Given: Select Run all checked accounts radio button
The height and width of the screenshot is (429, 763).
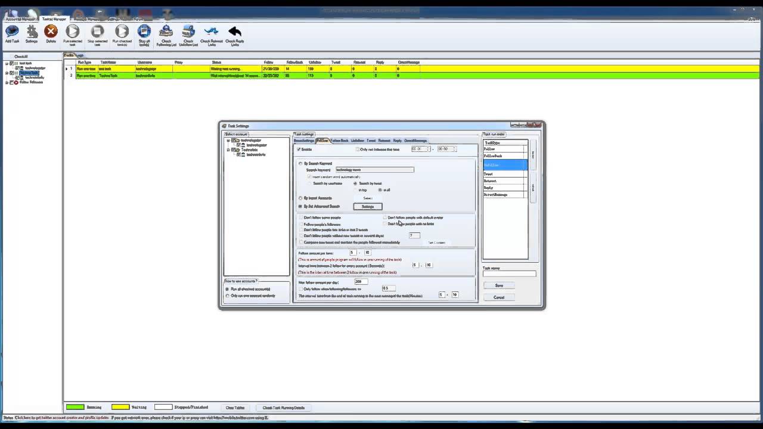Looking at the screenshot, I should click(x=227, y=289).
